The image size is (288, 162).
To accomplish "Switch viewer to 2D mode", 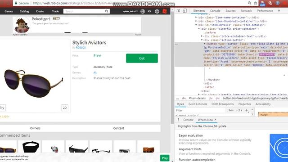I will 65,108.
